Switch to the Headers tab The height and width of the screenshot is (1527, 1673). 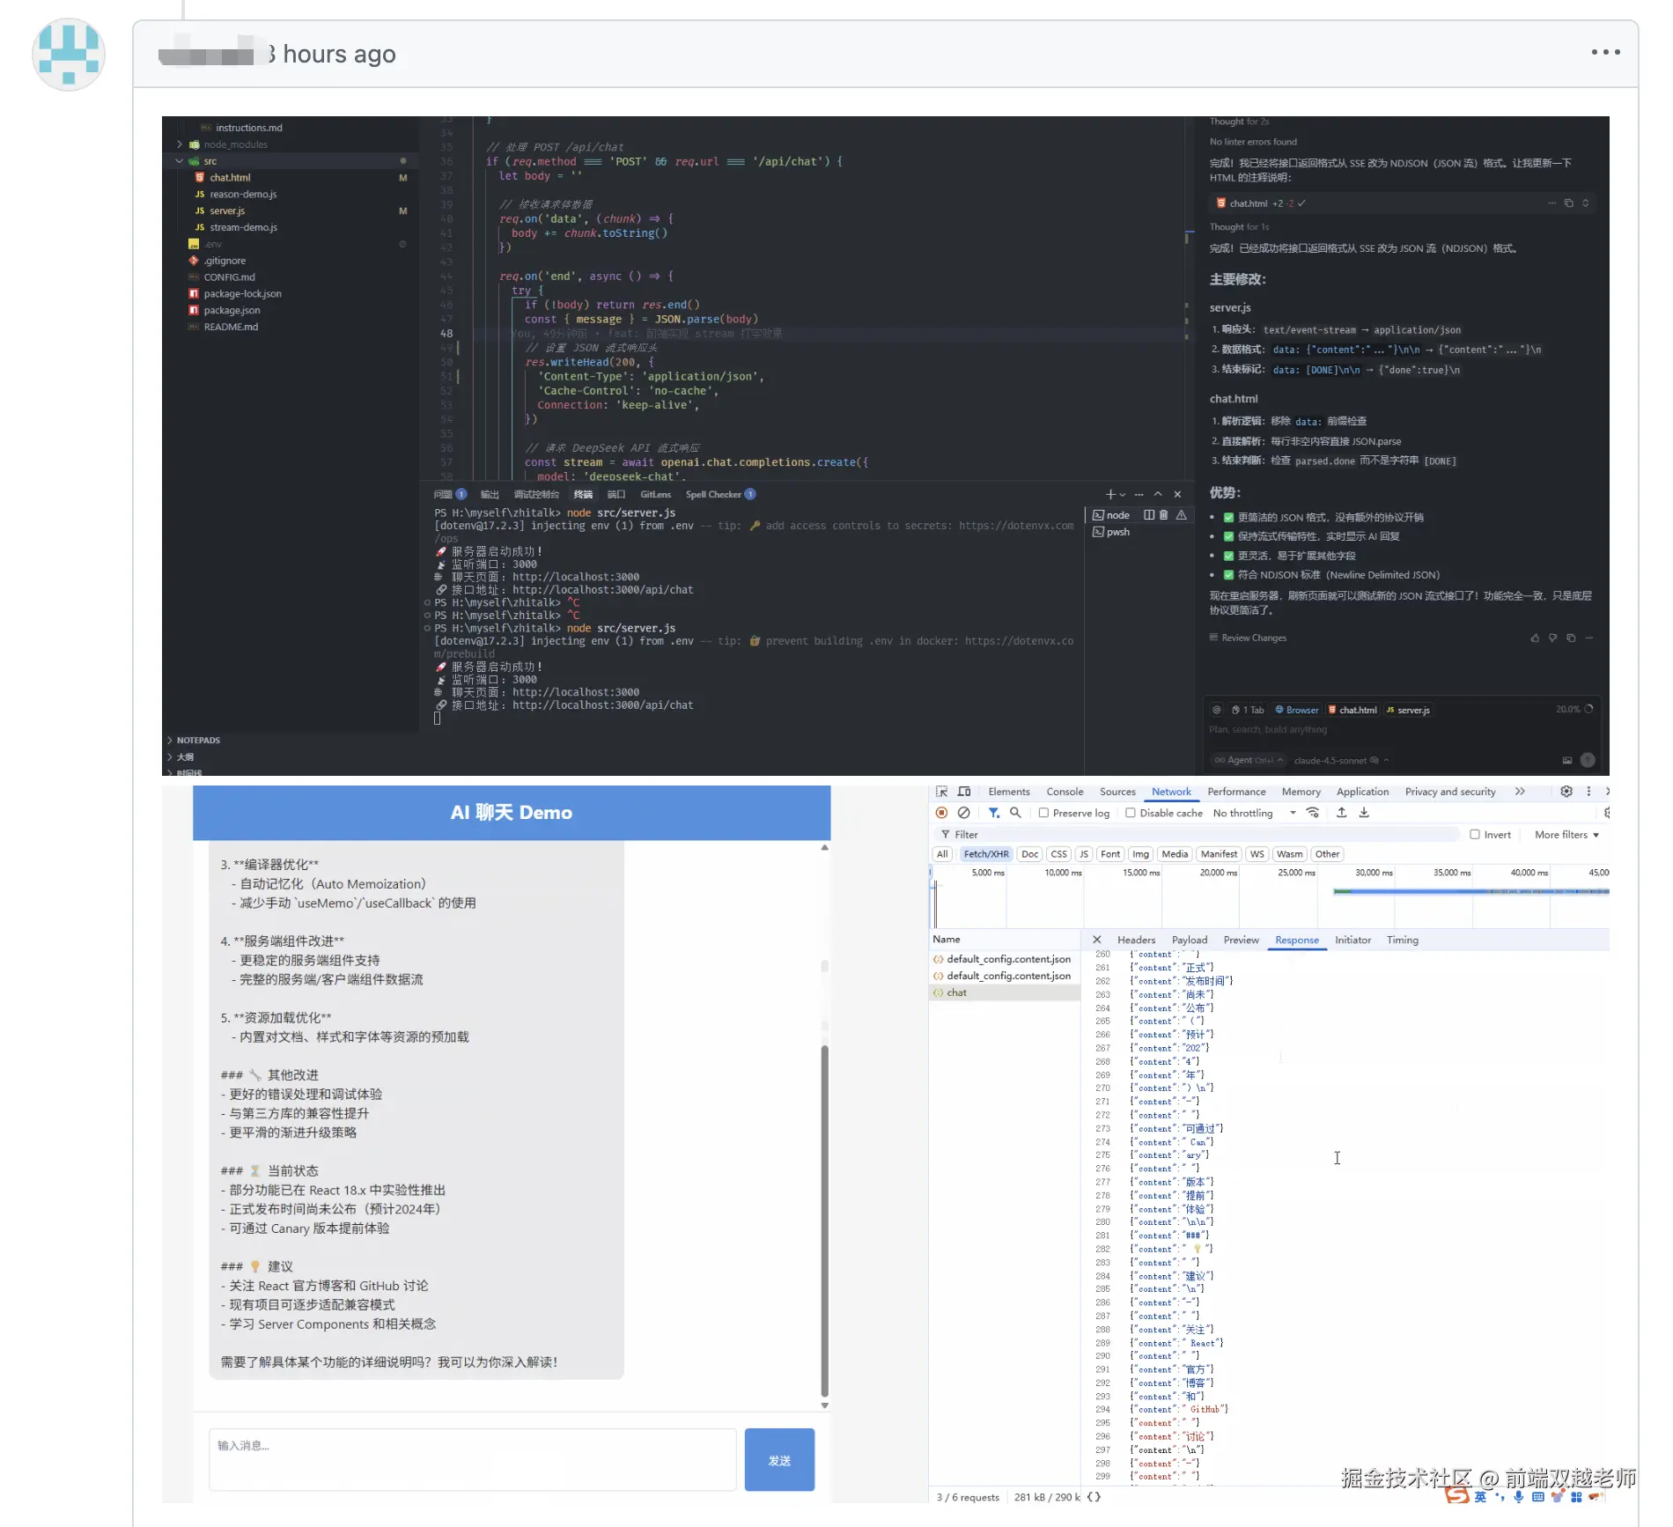coord(1136,940)
